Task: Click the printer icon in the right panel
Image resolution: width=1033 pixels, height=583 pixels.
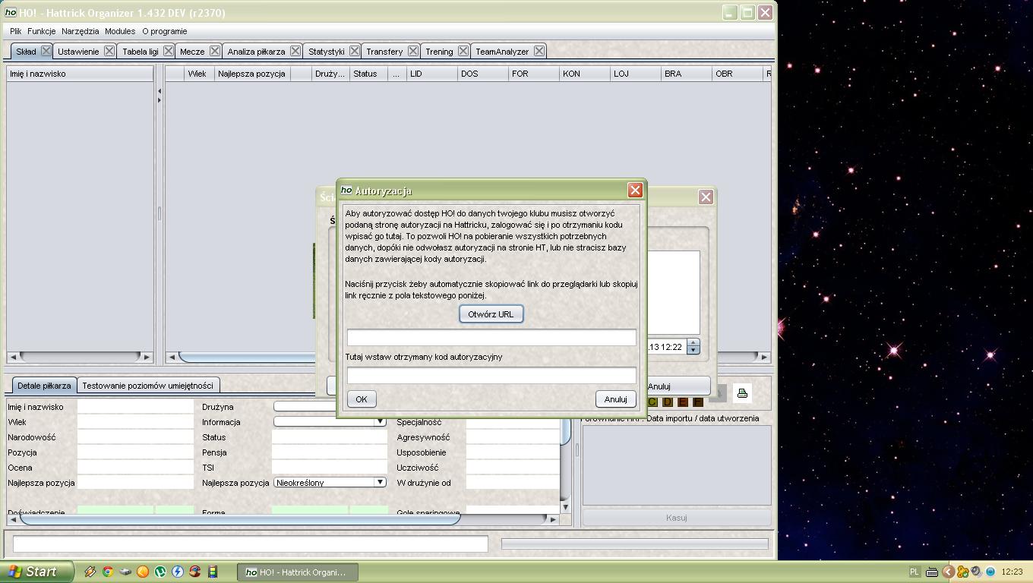Action: click(742, 393)
